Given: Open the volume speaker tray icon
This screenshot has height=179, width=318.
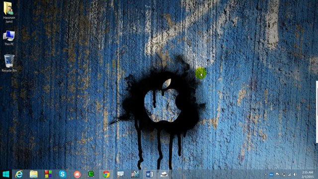Looking at the screenshot, I should (295, 175).
